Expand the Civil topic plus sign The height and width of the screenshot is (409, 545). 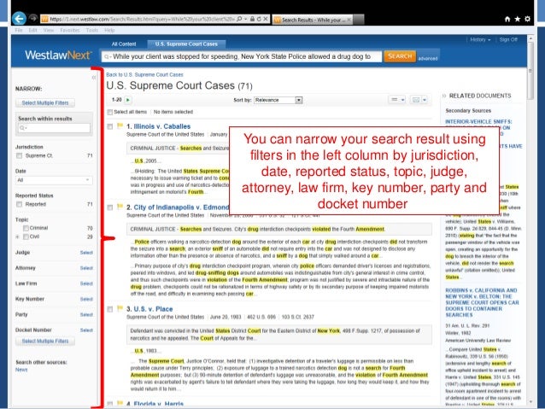tap(17, 237)
